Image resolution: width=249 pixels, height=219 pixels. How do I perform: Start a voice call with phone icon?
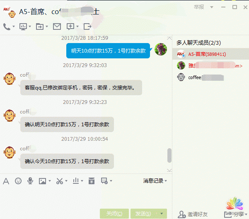click(x=7, y=26)
